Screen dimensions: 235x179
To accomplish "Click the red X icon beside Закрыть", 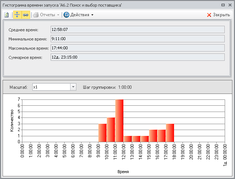I will pyautogui.click(x=209, y=15).
